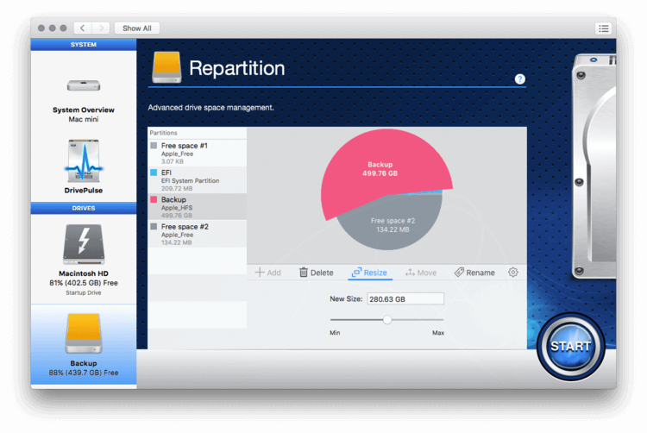
Task: Select Macintosh HD startup drive
Action: pos(83,245)
